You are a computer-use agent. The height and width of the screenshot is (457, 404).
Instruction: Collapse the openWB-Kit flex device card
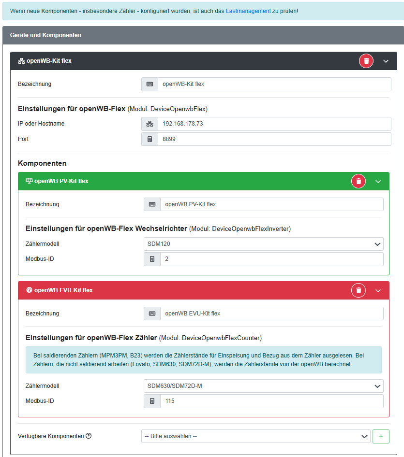pos(386,61)
